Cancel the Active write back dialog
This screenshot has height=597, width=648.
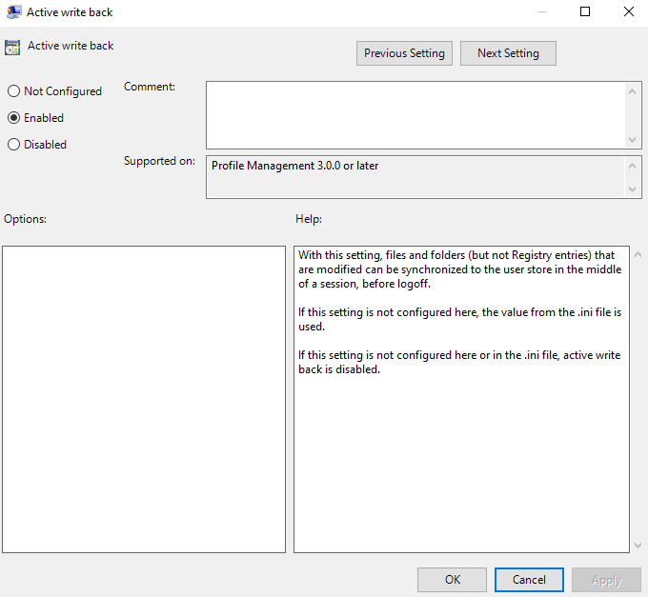point(529,580)
